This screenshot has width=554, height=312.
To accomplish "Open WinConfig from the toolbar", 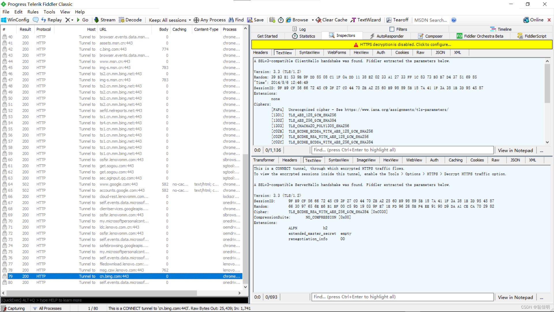I will [x=15, y=20].
